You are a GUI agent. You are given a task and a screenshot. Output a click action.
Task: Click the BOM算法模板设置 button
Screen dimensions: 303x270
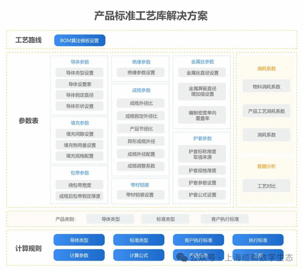pyautogui.click(x=80, y=40)
